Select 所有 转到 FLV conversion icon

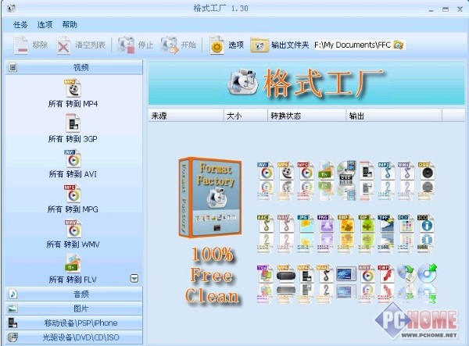click(73, 263)
